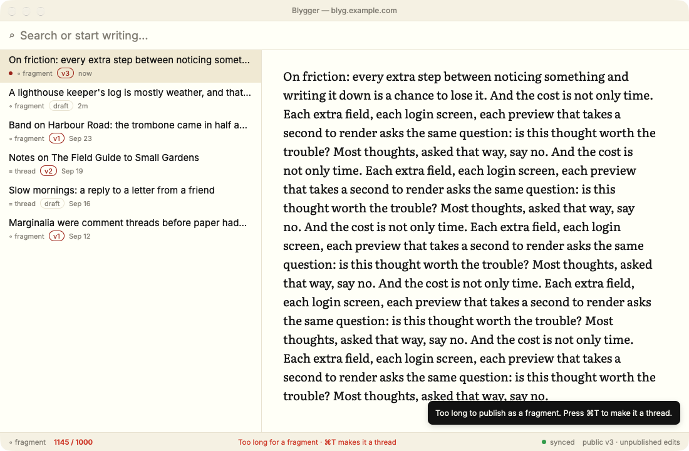Click the "Sep 12" date

[80, 236]
